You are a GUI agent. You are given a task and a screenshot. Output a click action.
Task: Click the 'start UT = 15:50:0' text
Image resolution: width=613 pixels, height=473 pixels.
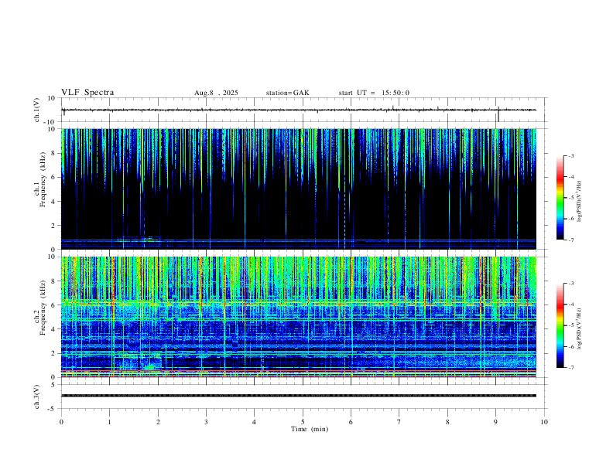coord(374,93)
